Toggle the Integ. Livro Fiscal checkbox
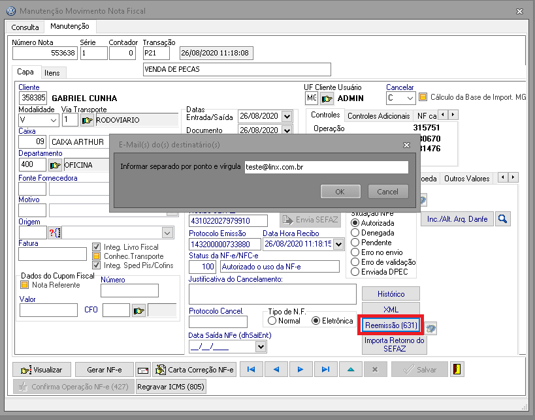Image resolution: width=535 pixels, height=420 pixels. tap(96, 247)
